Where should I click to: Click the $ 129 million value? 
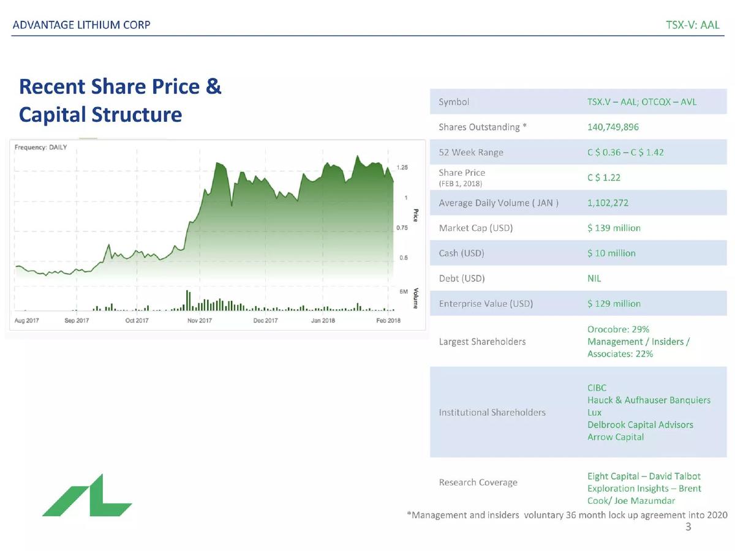(614, 303)
